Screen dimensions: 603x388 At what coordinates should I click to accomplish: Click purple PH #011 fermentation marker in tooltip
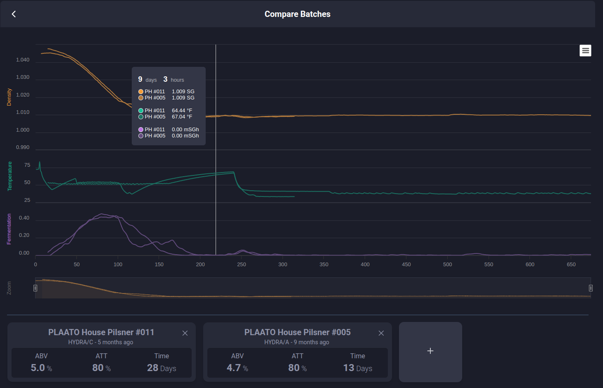[141, 130]
